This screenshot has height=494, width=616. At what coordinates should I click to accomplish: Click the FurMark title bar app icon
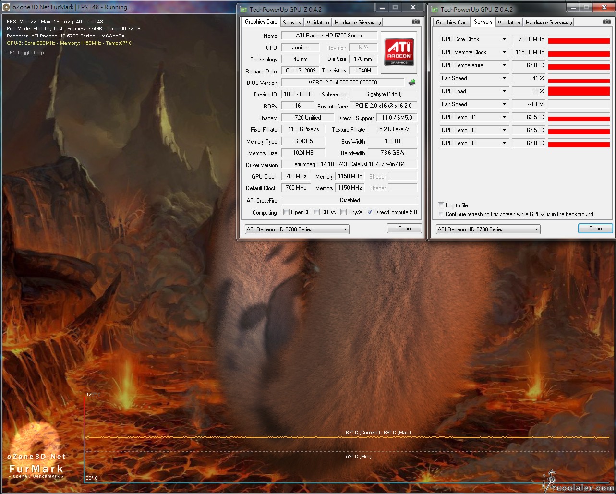[7, 7]
